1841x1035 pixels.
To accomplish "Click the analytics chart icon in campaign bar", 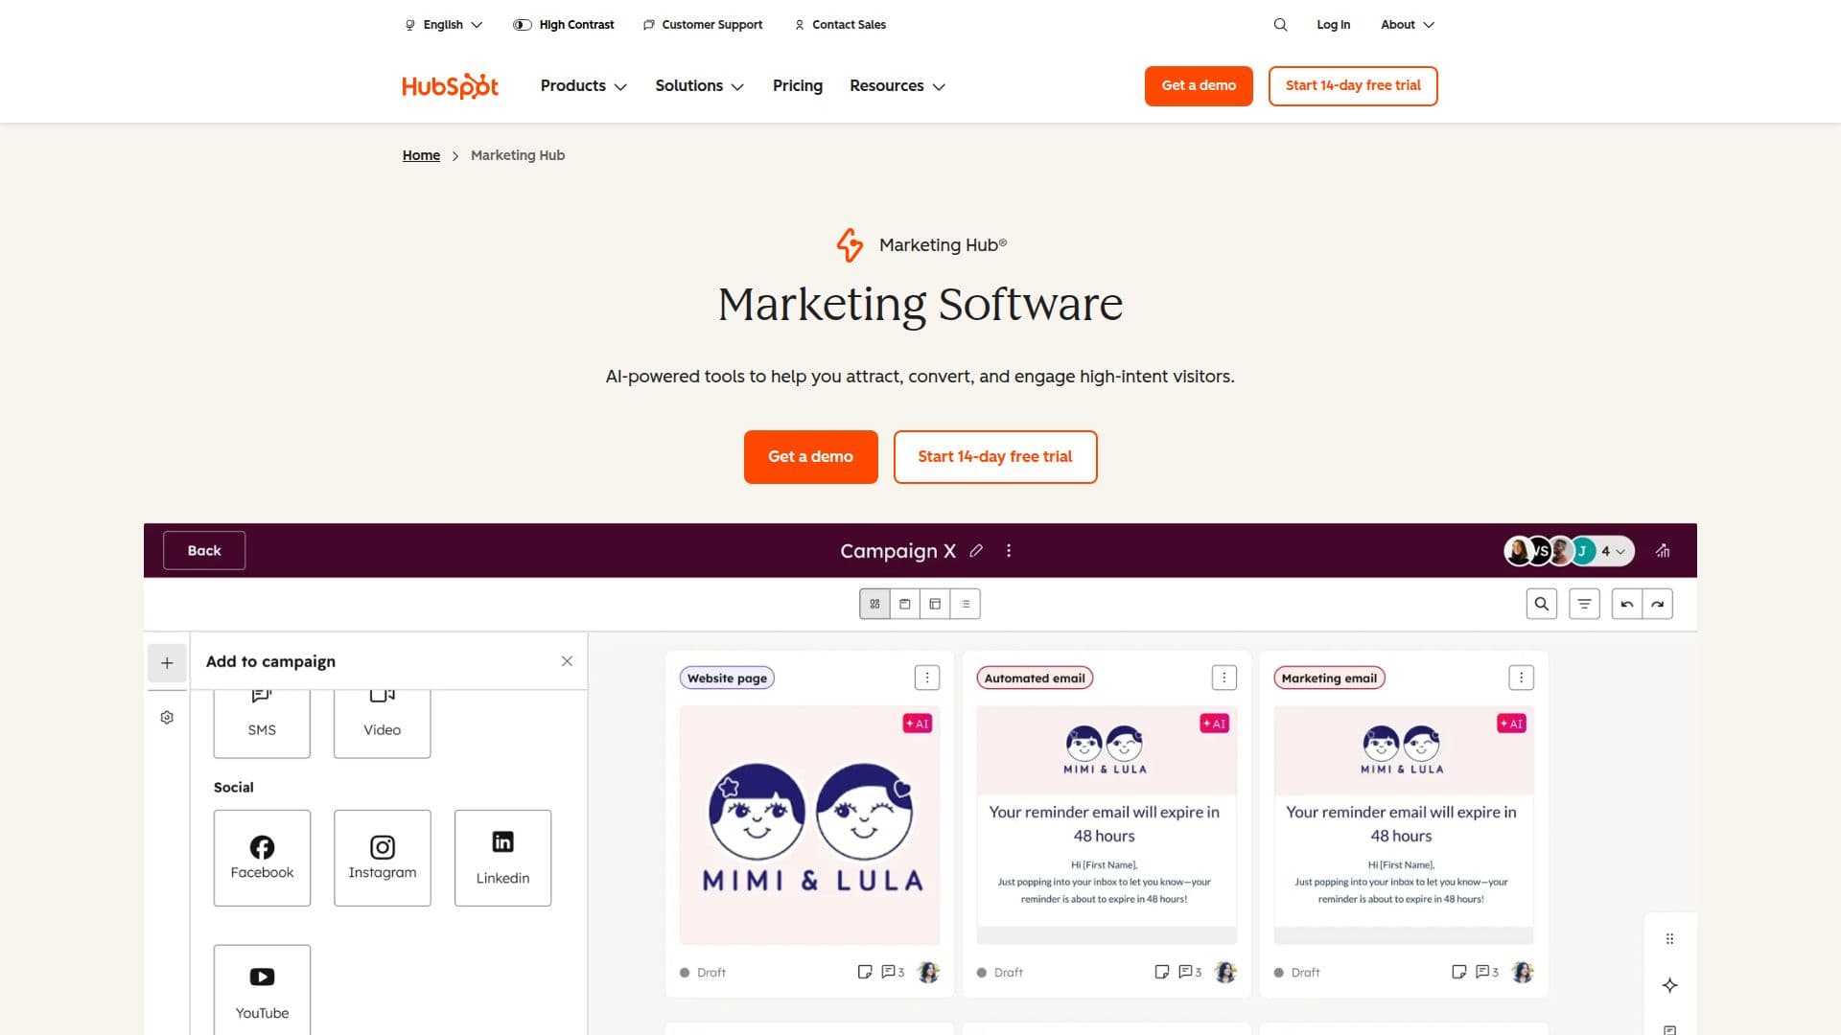I will coord(1663,551).
